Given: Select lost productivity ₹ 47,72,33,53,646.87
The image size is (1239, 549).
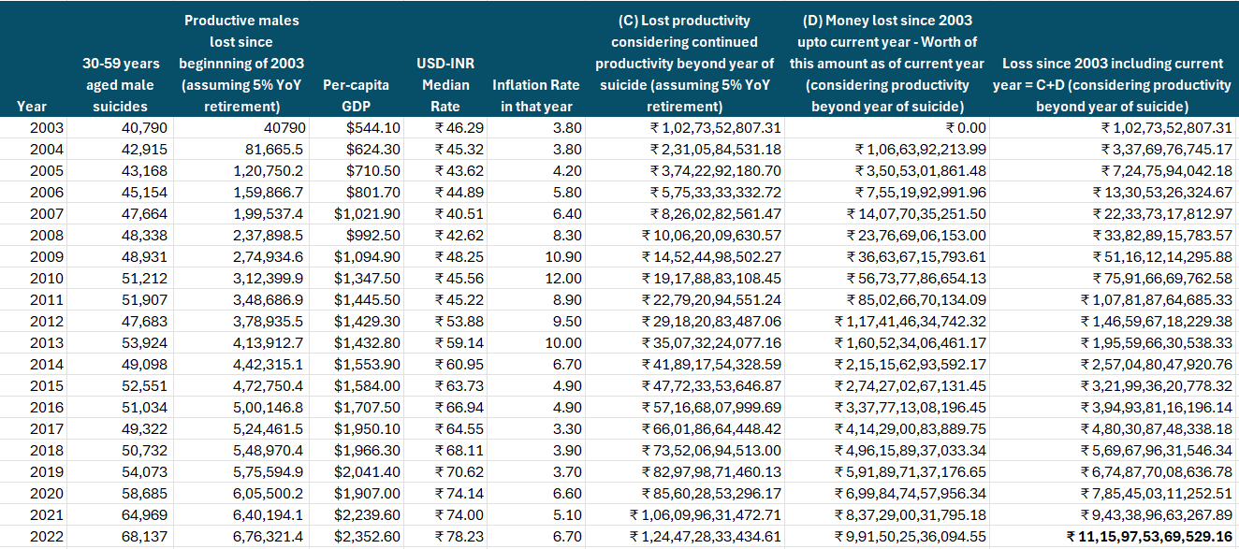Looking at the screenshot, I should (711, 386).
